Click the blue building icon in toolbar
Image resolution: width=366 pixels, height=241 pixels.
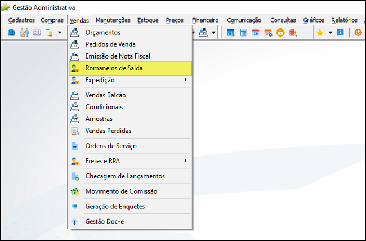coord(12,33)
